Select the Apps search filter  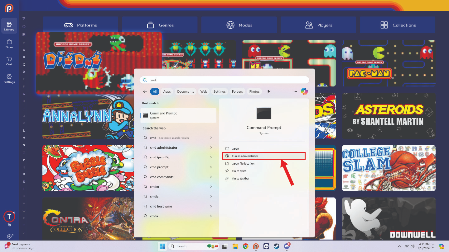point(167,91)
